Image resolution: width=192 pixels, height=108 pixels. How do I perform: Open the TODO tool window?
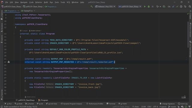123,103
